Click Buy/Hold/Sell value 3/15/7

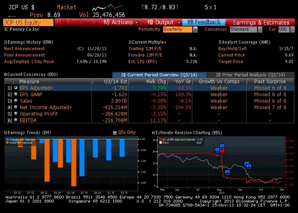pyautogui.click(x=286, y=49)
